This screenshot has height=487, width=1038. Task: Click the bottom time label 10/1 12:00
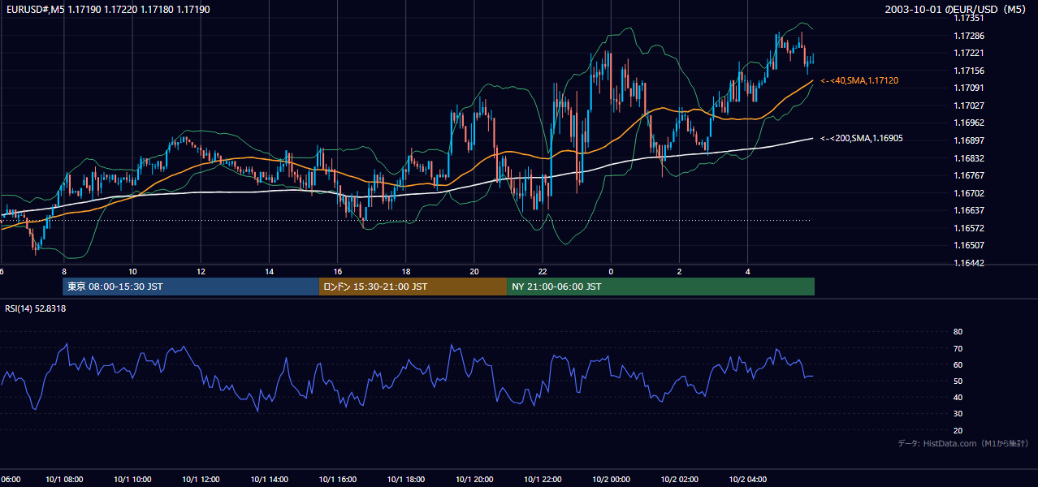(200, 480)
